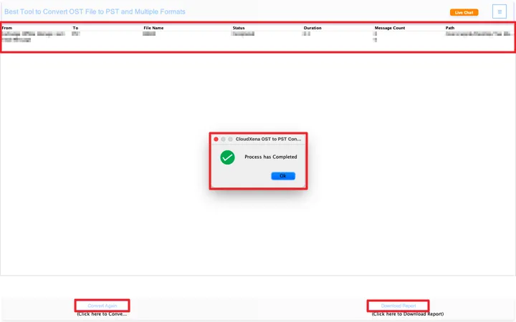The image size is (516, 322).
Task: Click the Path column header
Action: coord(450,28)
